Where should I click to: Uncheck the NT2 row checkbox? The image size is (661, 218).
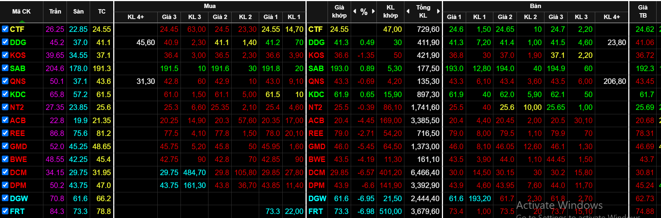point(5,107)
